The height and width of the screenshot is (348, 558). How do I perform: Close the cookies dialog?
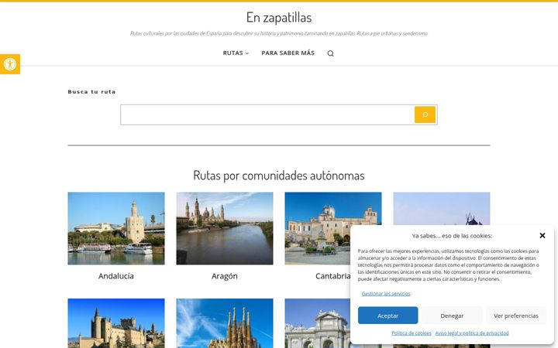tap(542, 235)
